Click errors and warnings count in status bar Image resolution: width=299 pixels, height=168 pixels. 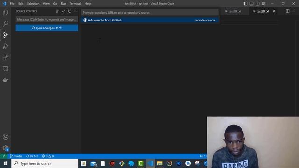pos(48,156)
